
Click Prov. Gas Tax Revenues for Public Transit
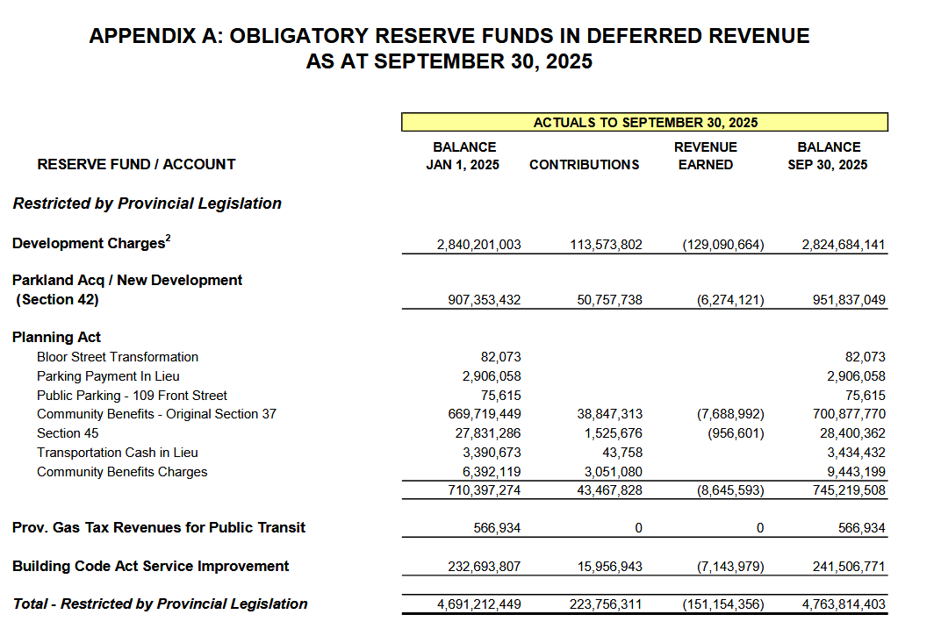click(x=159, y=527)
